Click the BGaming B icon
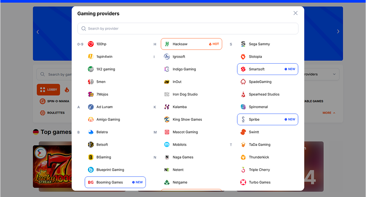The width and height of the screenshot is (366, 197). [x=91, y=157]
